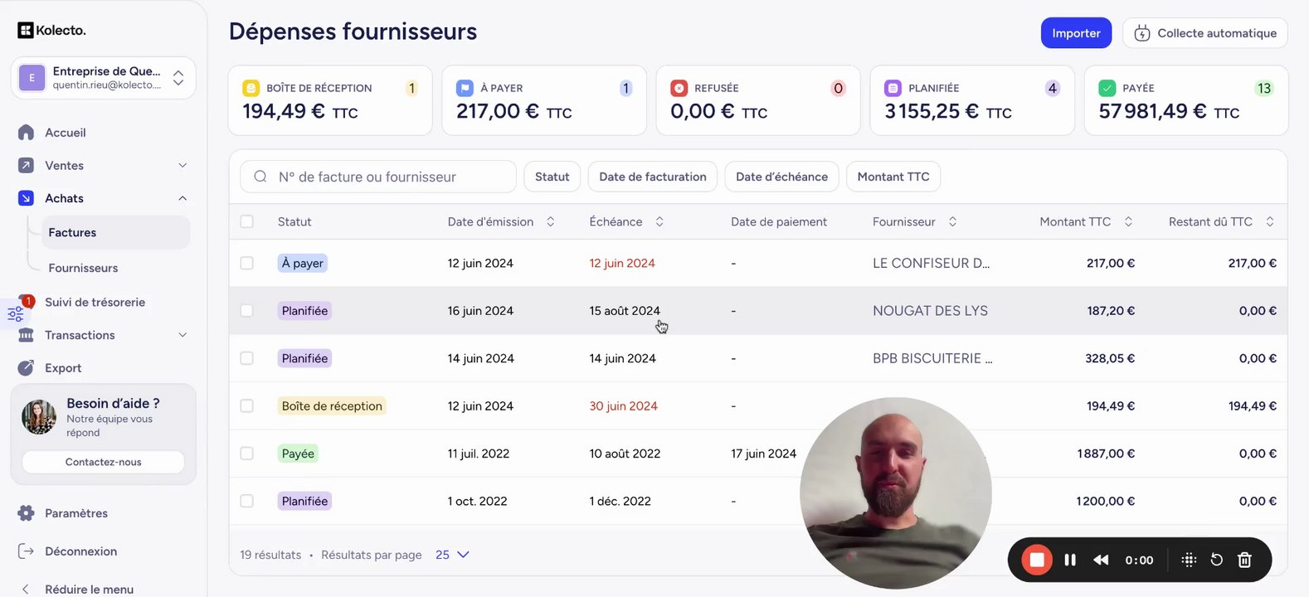Click the Importer button
Viewport: 1309px width, 597px height.
[x=1076, y=33]
